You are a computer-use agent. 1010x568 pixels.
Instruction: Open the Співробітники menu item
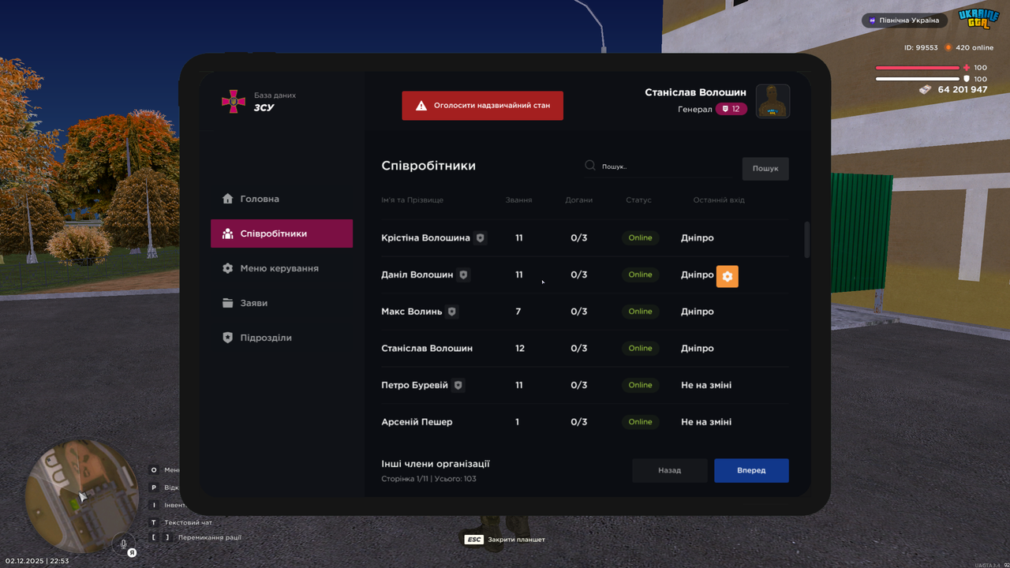(282, 234)
